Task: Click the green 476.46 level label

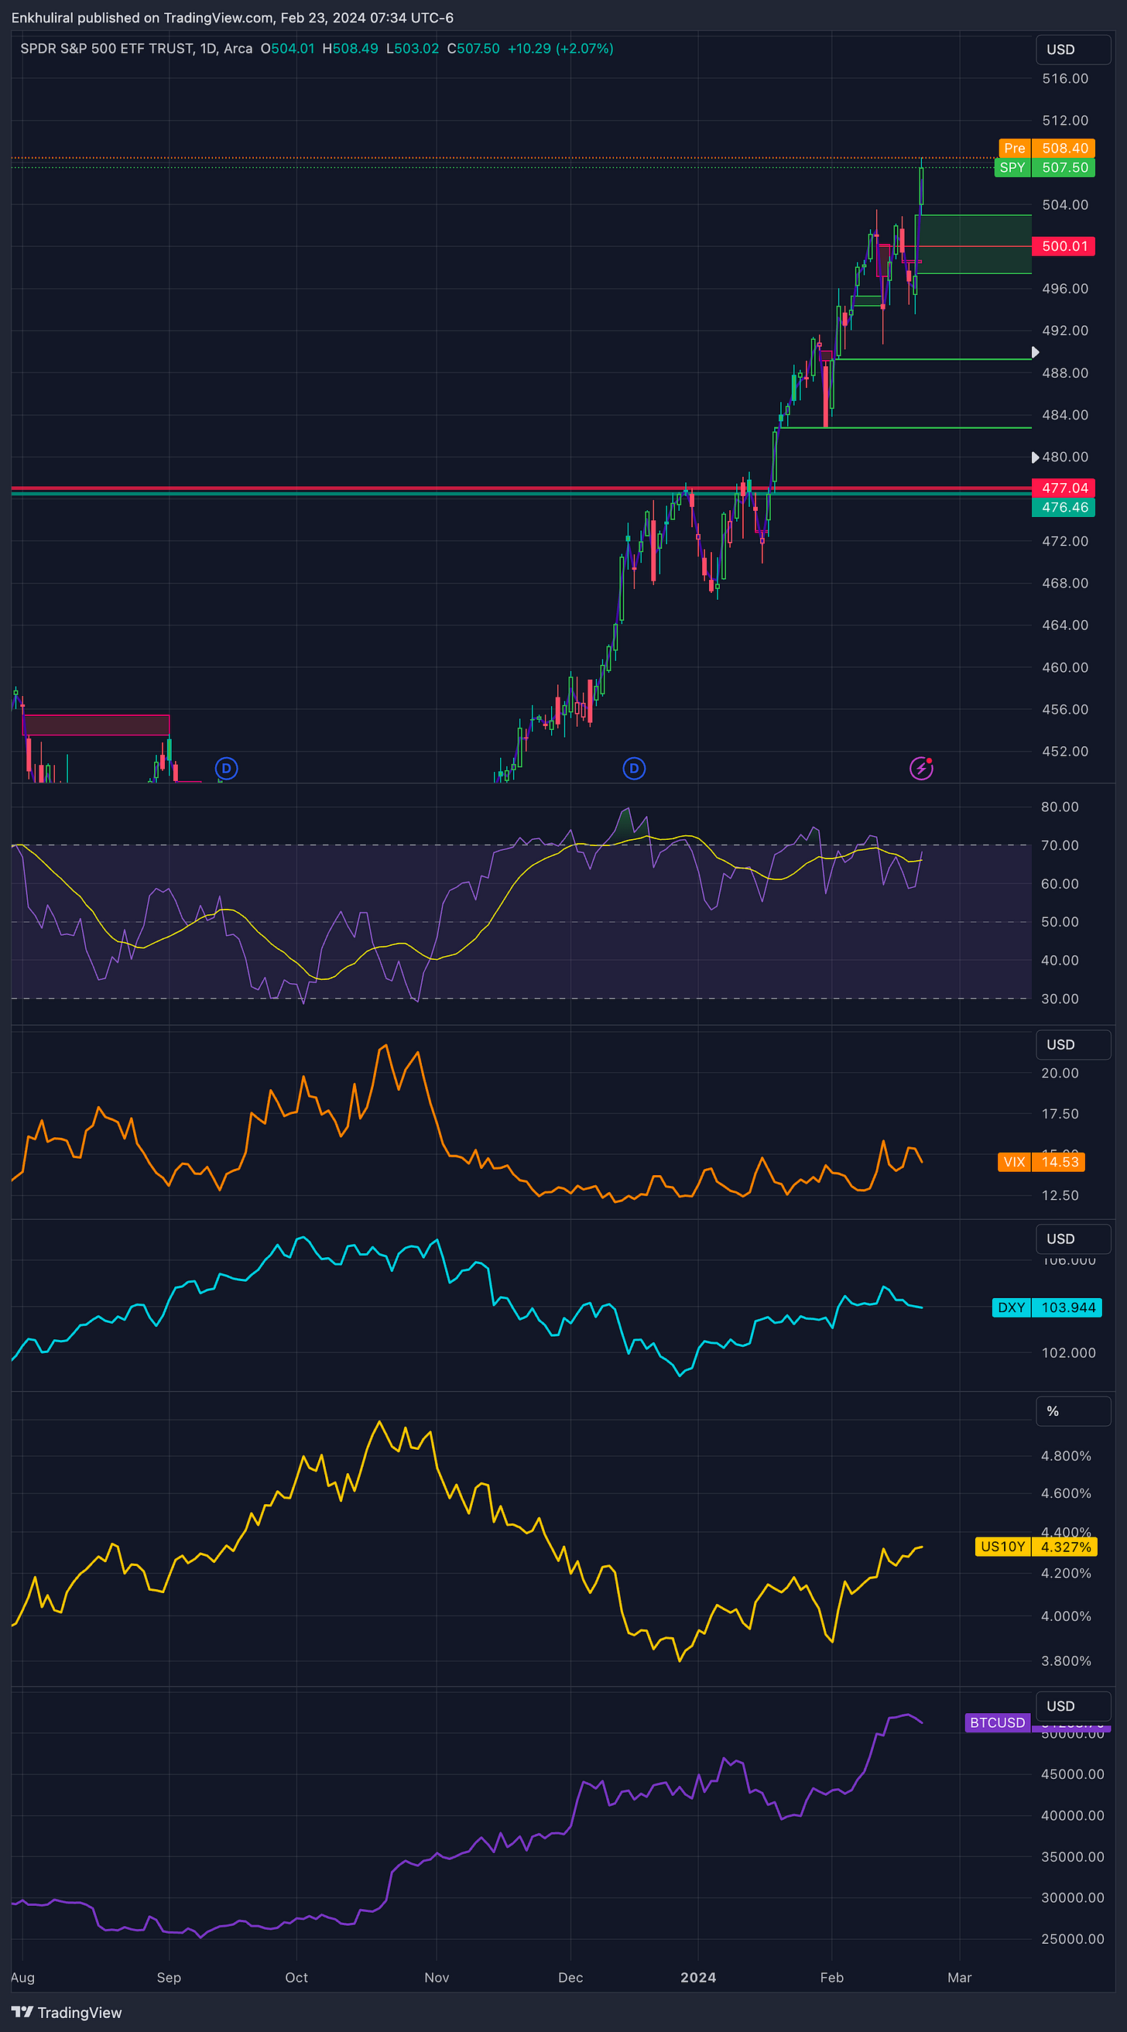Action: point(1064,507)
